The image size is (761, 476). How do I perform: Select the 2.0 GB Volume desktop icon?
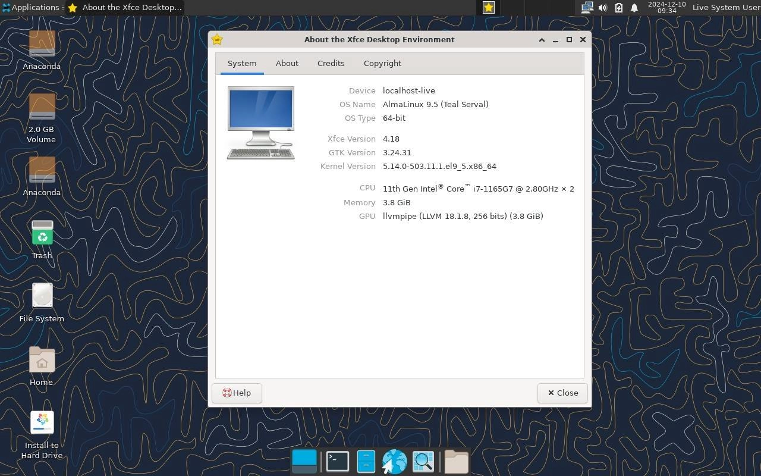[42, 118]
